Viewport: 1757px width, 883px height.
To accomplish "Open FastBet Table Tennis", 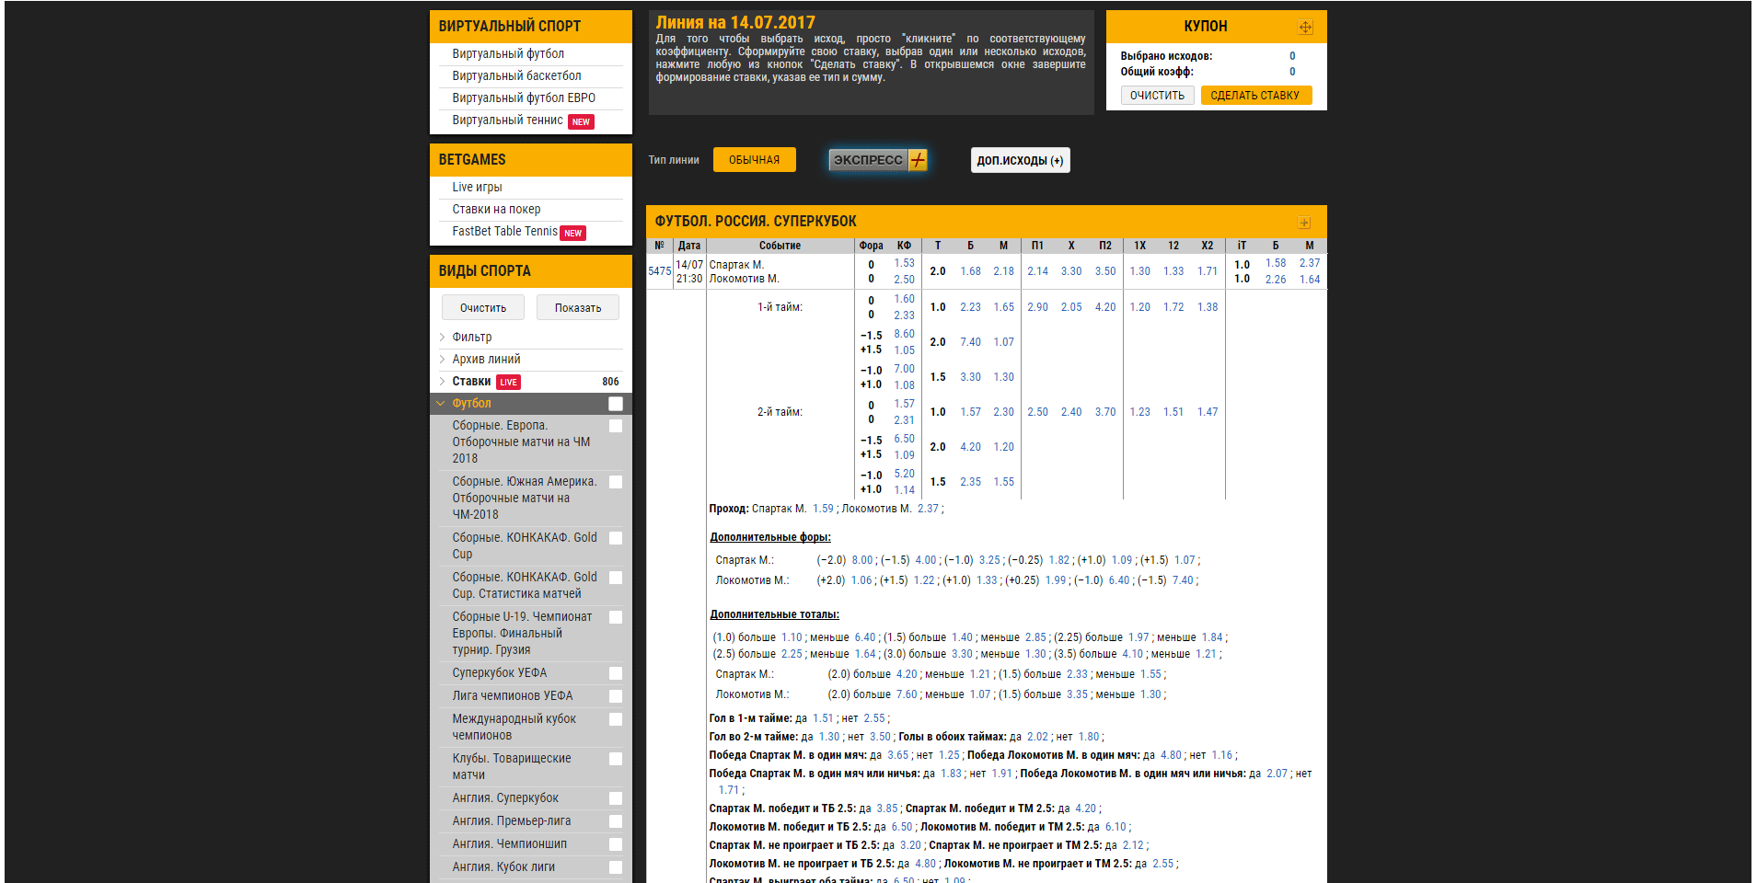I will pos(504,231).
